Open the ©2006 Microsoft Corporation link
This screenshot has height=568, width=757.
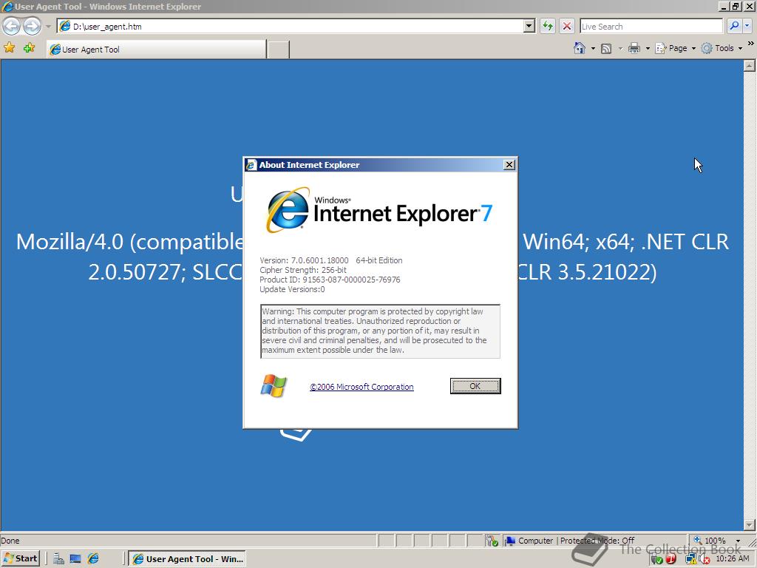(361, 387)
